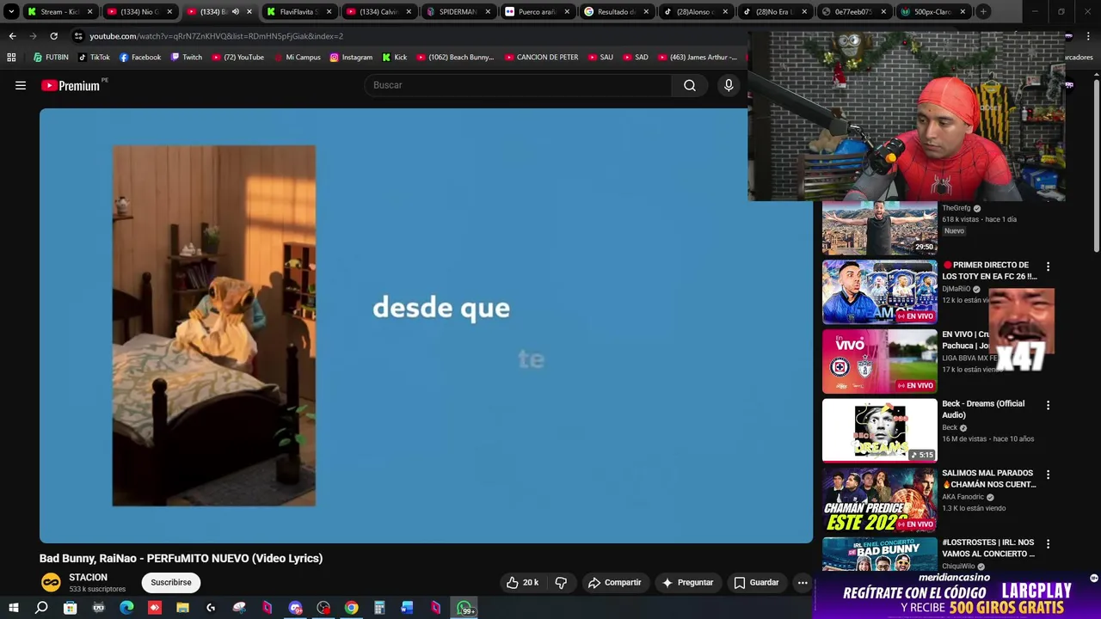Open more actions three-dot menu below video
This screenshot has height=619, width=1101.
pyautogui.click(x=803, y=582)
